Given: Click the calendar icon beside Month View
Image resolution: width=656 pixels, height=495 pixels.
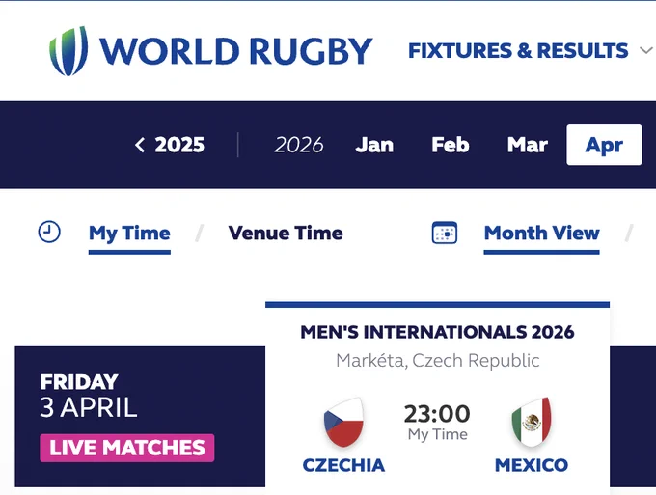Looking at the screenshot, I should [445, 233].
